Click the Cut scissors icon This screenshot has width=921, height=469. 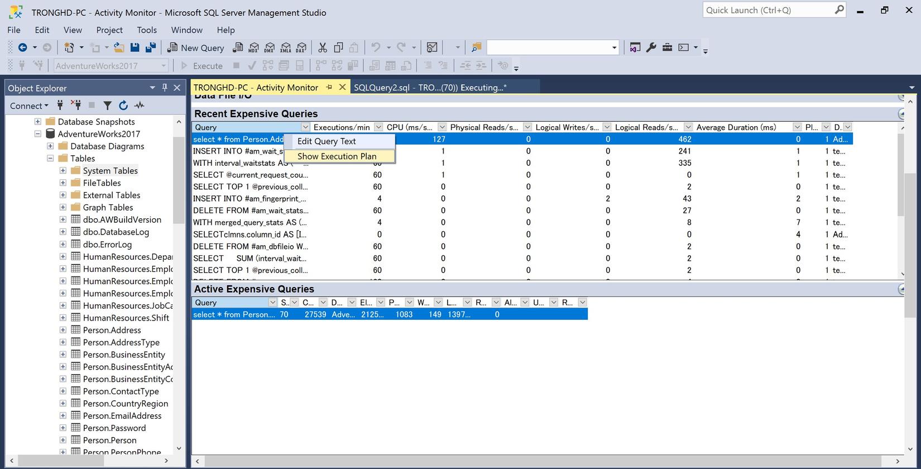[x=322, y=48]
